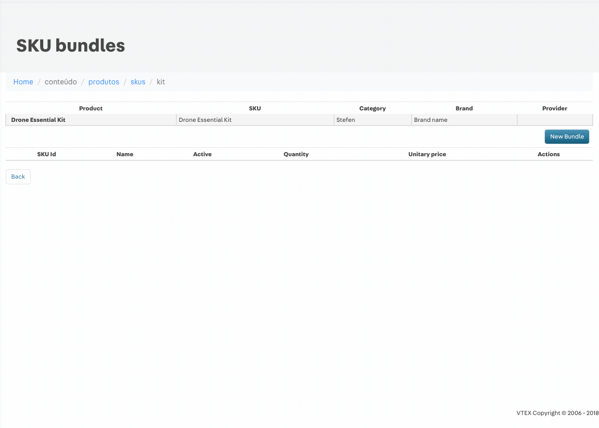The width and height of the screenshot is (599, 428).
Task: Click the Brand name cell
Action: coord(464,120)
